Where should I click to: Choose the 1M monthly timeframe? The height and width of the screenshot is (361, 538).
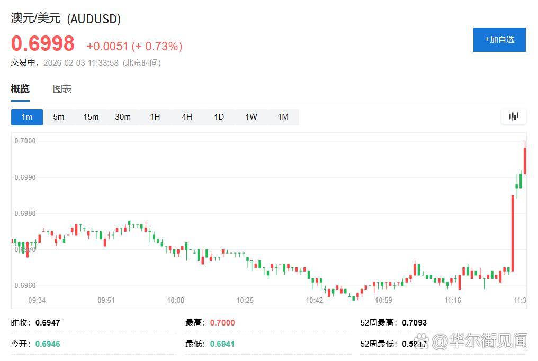[x=283, y=117]
